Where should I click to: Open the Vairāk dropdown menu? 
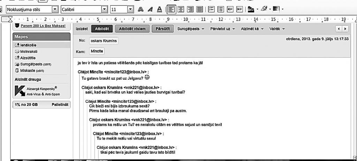(x=277, y=29)
